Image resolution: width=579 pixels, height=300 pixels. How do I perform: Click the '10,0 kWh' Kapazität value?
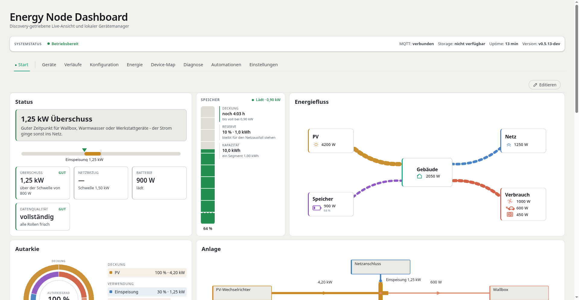pyautogui.click(x=231, y=150)
